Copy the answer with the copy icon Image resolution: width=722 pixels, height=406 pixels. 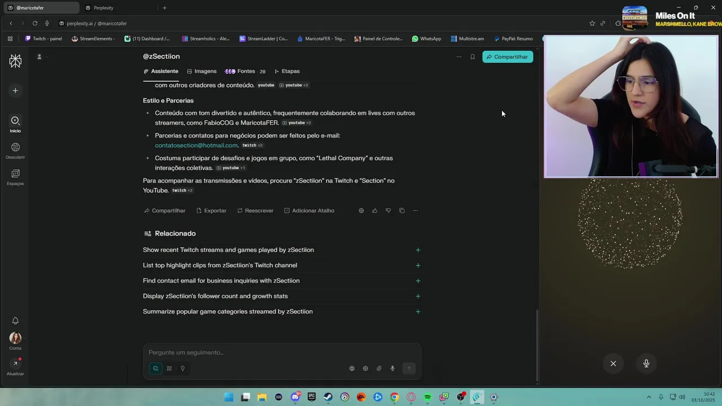[402, 211]
